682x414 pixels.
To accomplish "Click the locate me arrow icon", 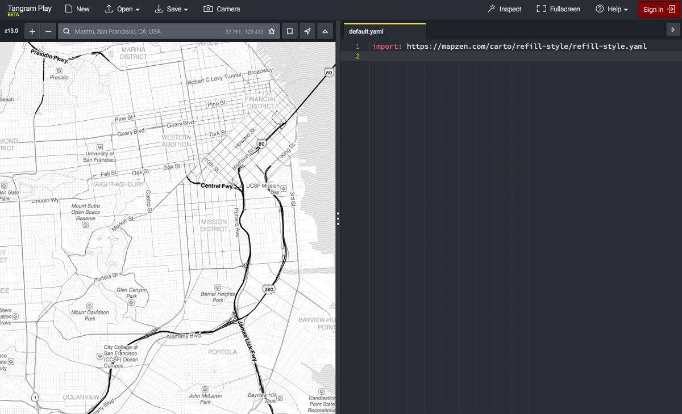I will point(307,32).
